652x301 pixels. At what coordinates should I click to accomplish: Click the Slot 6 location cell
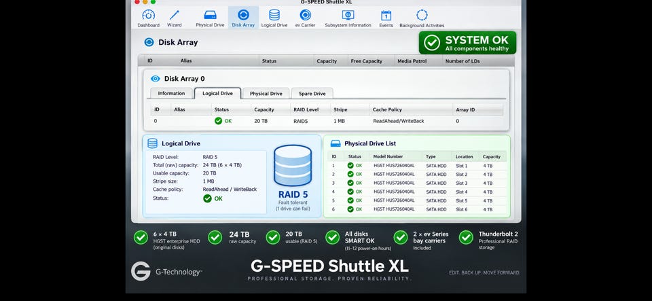click(462, 209)
